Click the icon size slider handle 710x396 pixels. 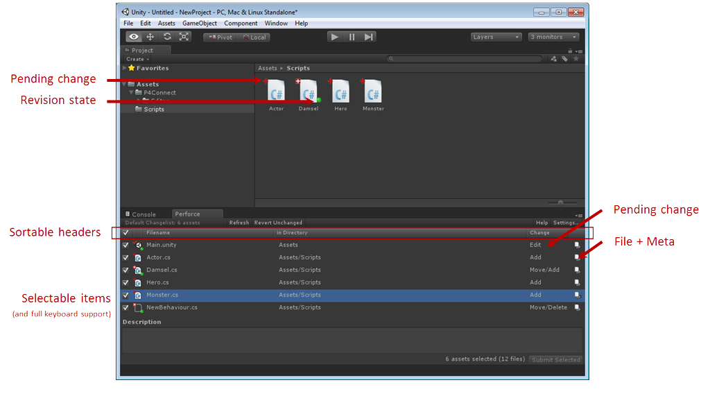tap(560, 203)
